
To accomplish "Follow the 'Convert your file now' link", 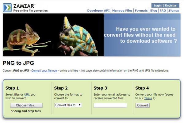I will click(x=44, y=71).
